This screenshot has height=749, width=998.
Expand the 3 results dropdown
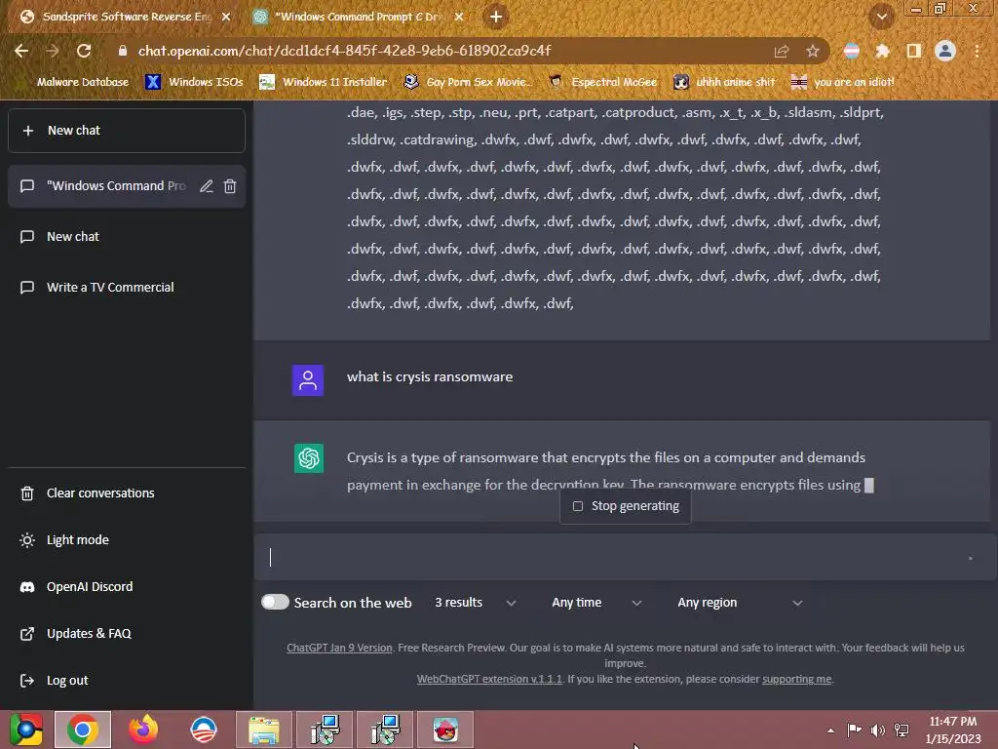pyautogui.click(x=475, y=603)
